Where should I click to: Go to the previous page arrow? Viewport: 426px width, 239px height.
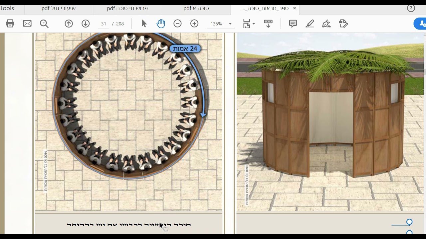[x=69, y=24]
